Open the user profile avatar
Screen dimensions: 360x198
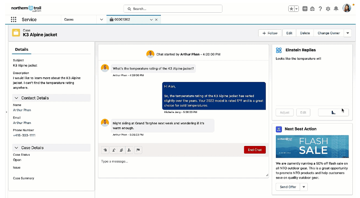click(347, 8)
